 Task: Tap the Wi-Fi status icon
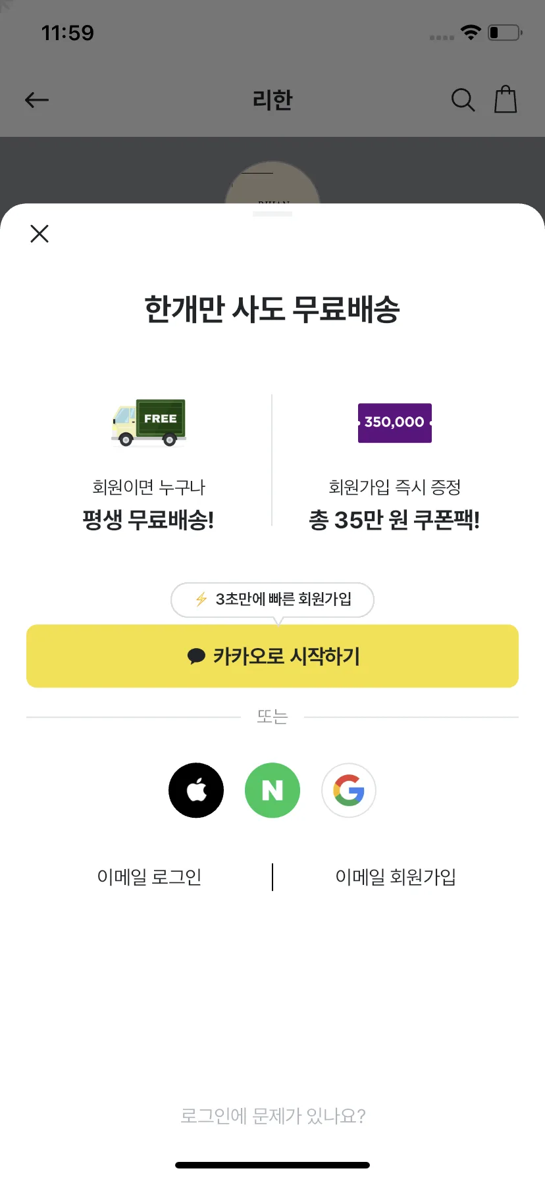tap(471, 32)
